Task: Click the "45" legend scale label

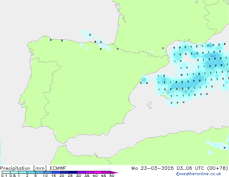Action: click(104, 176)
